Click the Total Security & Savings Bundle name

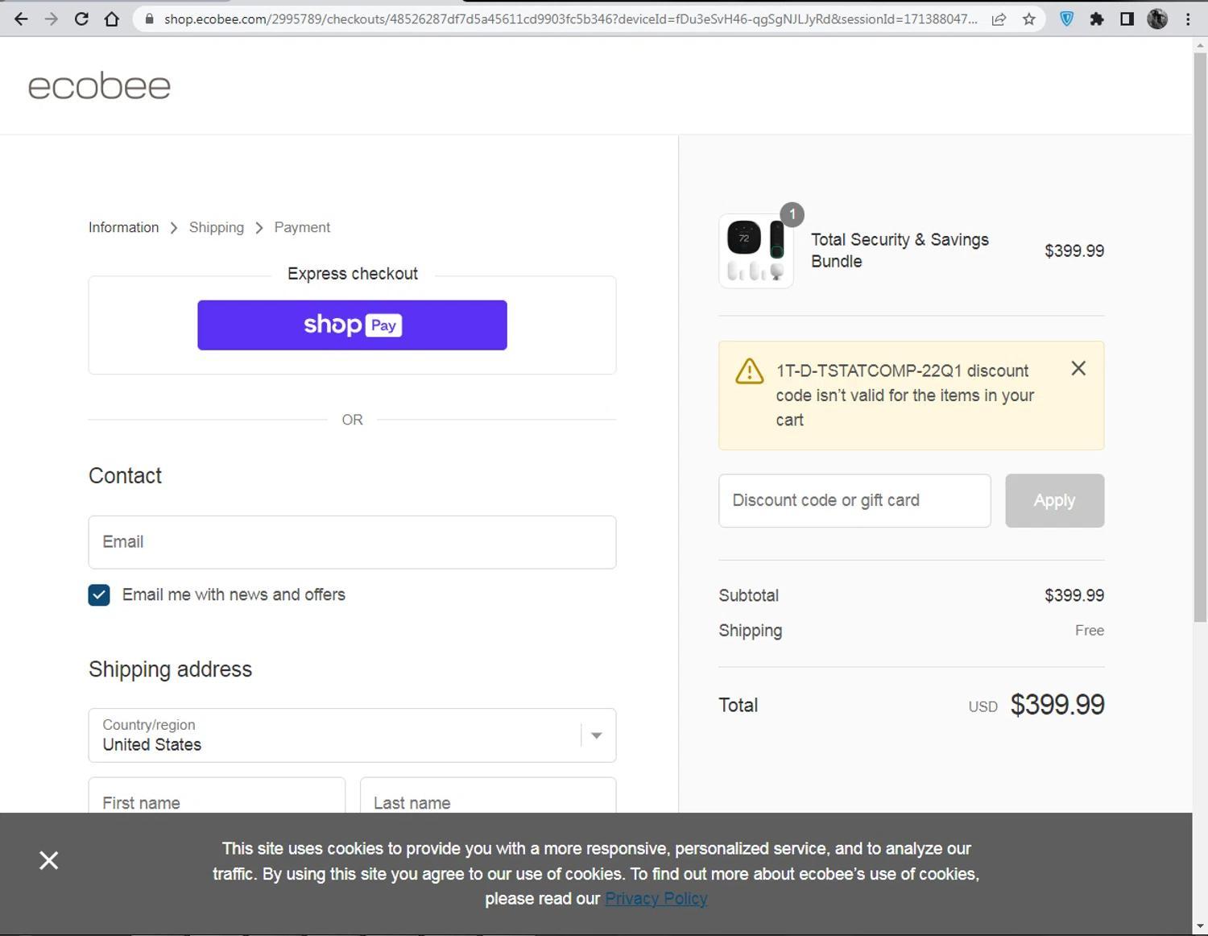coord(900,251)
